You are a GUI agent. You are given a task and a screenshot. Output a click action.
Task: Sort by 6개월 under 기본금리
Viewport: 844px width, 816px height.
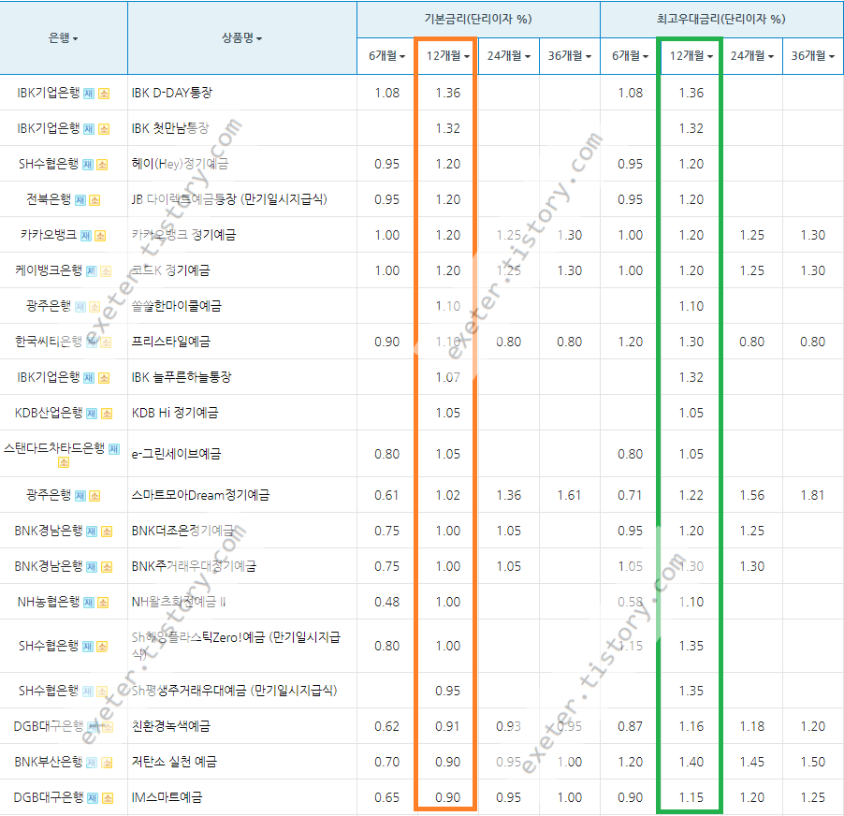tap(386, 55)
